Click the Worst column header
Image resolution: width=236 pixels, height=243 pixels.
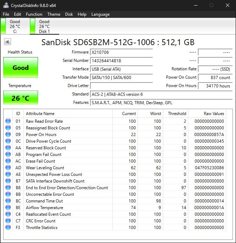tap(150, 113)
